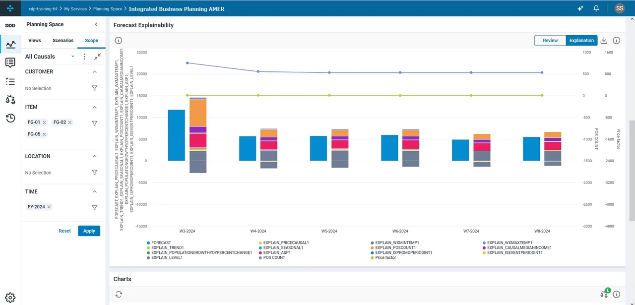Toggle EXPLAIN_PRICECAUSAL1 legend series

283,243
